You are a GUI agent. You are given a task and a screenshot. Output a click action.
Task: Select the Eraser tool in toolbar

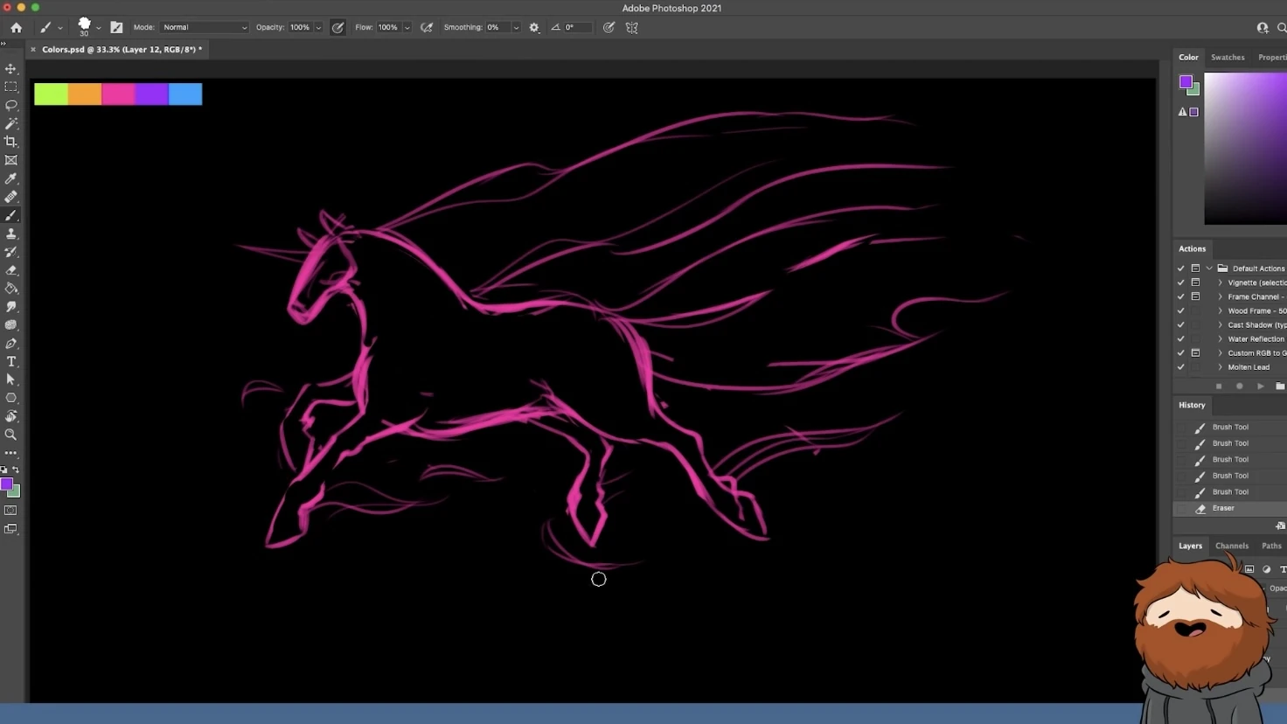11,270
